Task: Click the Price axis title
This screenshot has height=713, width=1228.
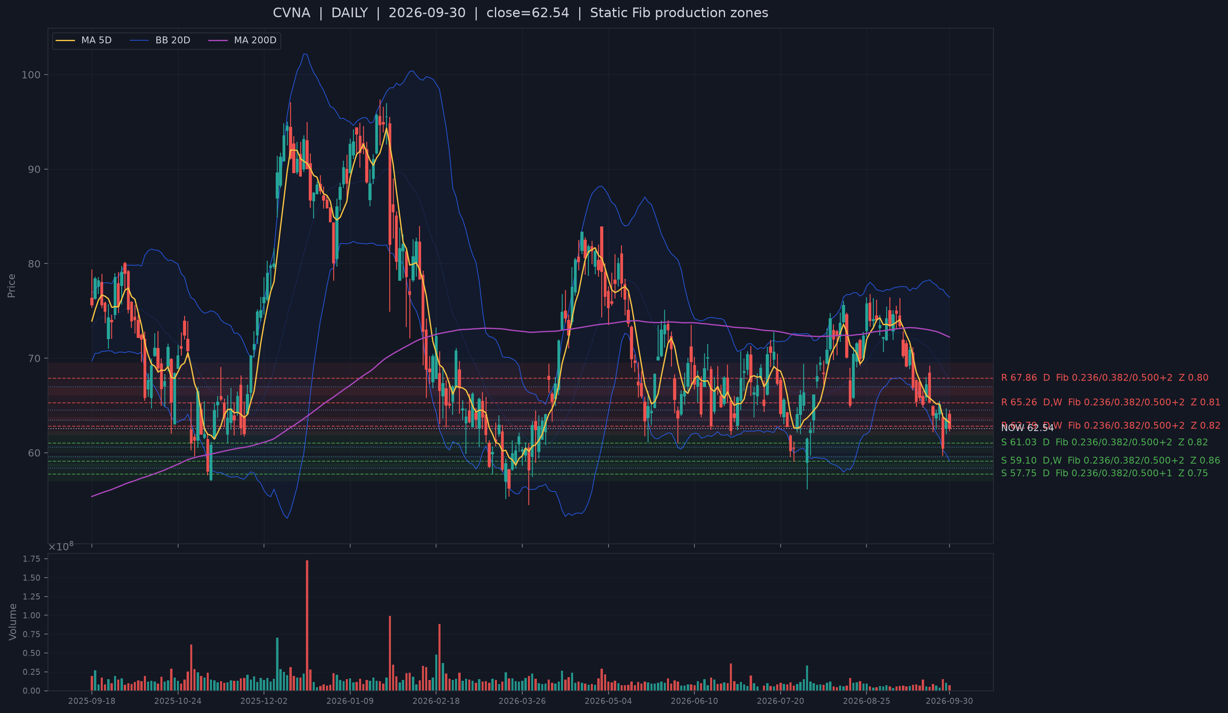Action: (x=12, y=285)
